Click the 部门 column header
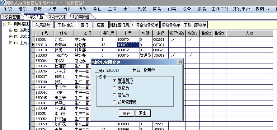The width and height of the screenshot is (277, 130). (x=87, y=33)
